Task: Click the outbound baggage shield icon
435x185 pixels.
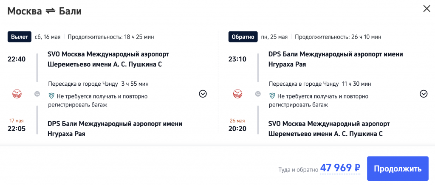Action: click(x=51, y=96)
